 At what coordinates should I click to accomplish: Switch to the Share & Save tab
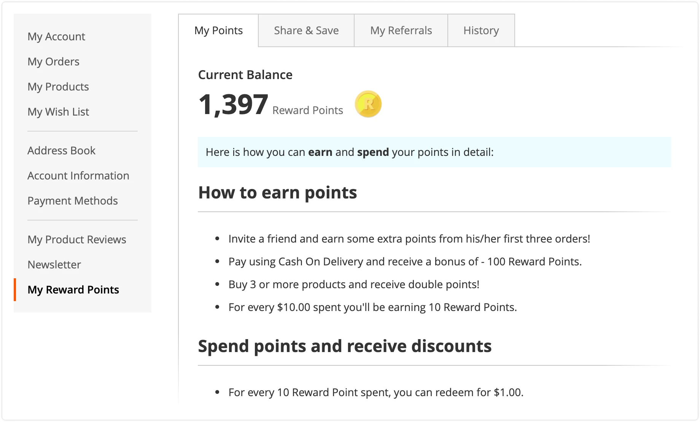306,30
